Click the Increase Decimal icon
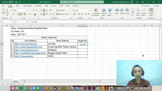This screenshot has height=91, width=162. click(x=85, y=14)
